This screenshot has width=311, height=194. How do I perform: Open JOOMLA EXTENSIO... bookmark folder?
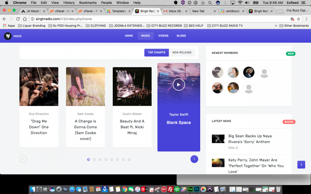(x=127, y=26)
